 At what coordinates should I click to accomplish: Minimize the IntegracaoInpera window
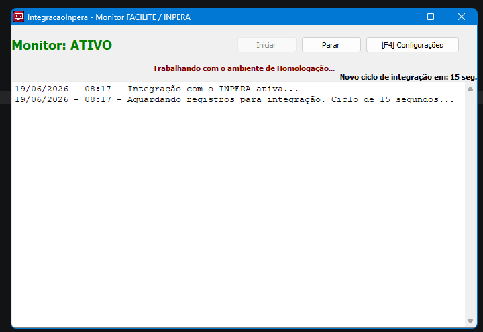point(400,17)
